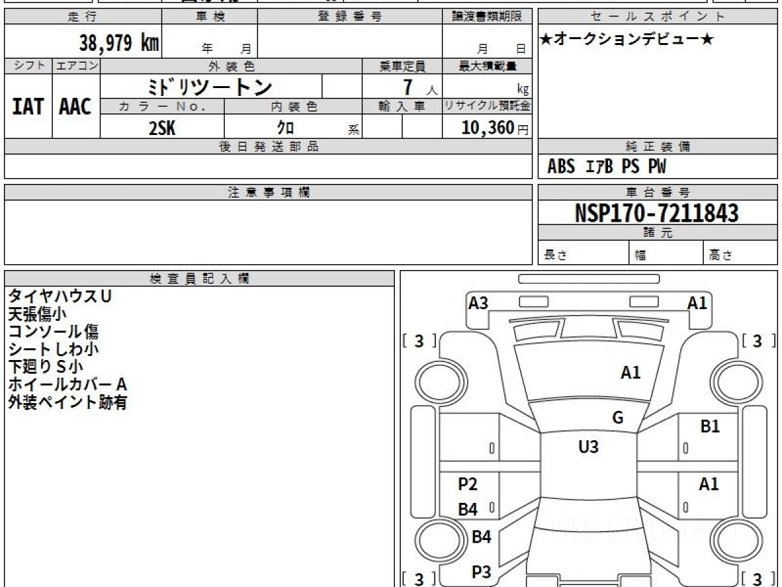Click the P3 mark on the diagram
The width and height of the screenshot is (782, 587).
[481, 572]
